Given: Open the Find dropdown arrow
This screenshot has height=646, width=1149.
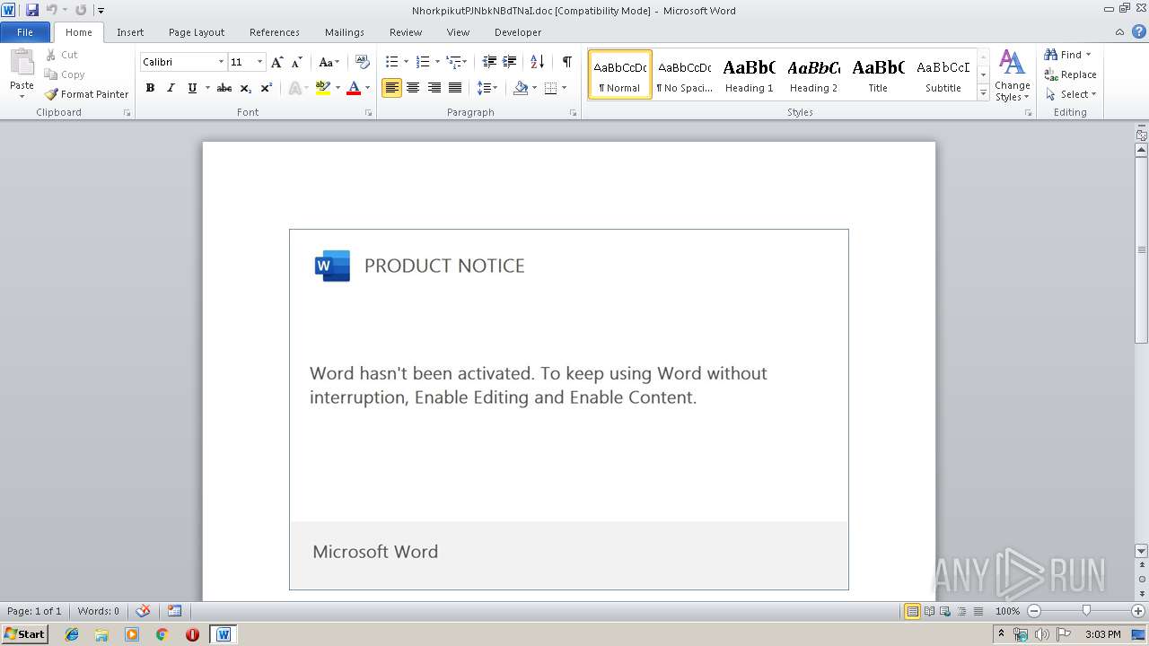Looking at the screenshot, I should point(1089,55).
